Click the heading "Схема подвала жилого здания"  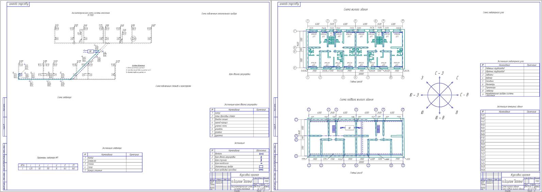click(357, 100)
